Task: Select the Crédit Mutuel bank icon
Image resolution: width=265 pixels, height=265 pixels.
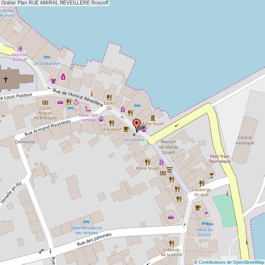Action: coord(45,102)
